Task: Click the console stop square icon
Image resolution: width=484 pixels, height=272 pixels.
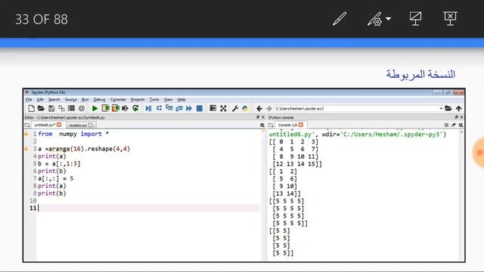Action: [x=446, y=125]
